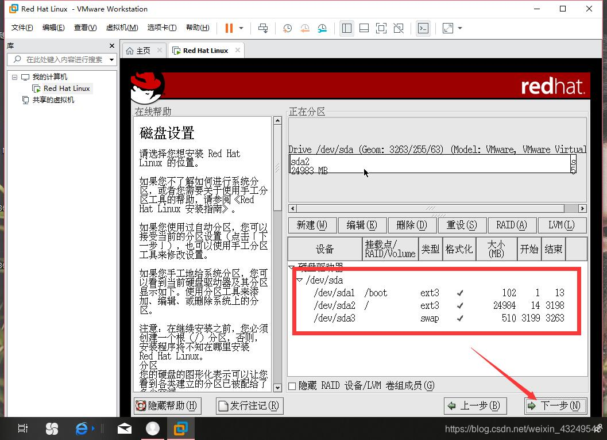Viewport: 607px width, 440px height.
Task: Collapse the 硬盘驱动器 tree node
Action: (292, 267)
